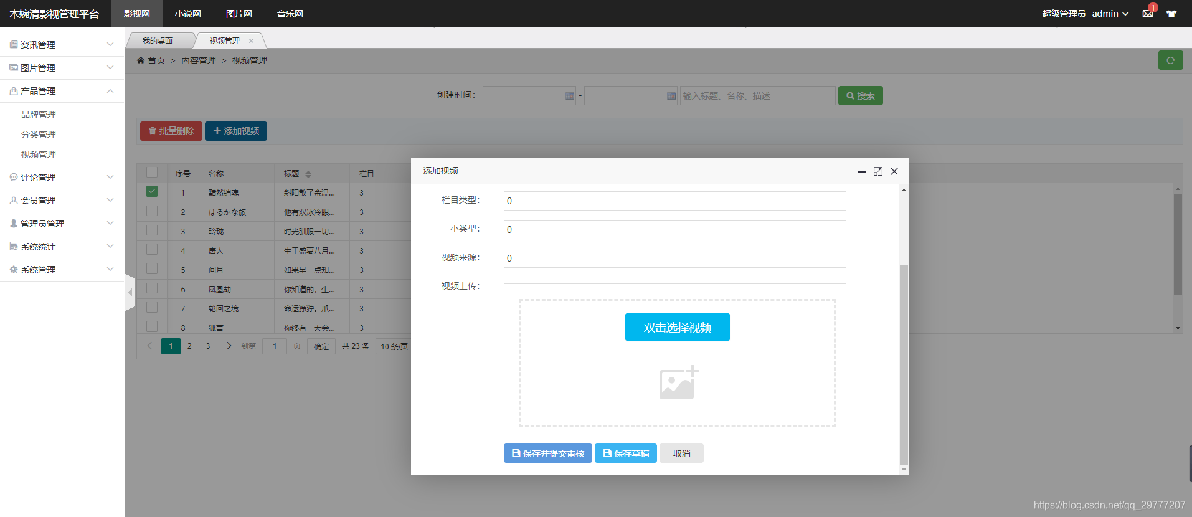The image size is (1192, 517).
Task: Switch to 影视网 top menu
Action: pos(137,14)
